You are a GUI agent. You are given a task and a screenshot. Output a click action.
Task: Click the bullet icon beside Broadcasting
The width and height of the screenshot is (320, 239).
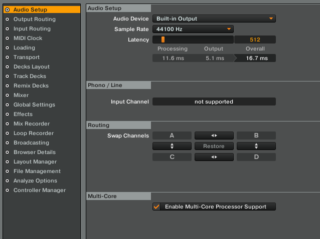click(x=7, y=143)
